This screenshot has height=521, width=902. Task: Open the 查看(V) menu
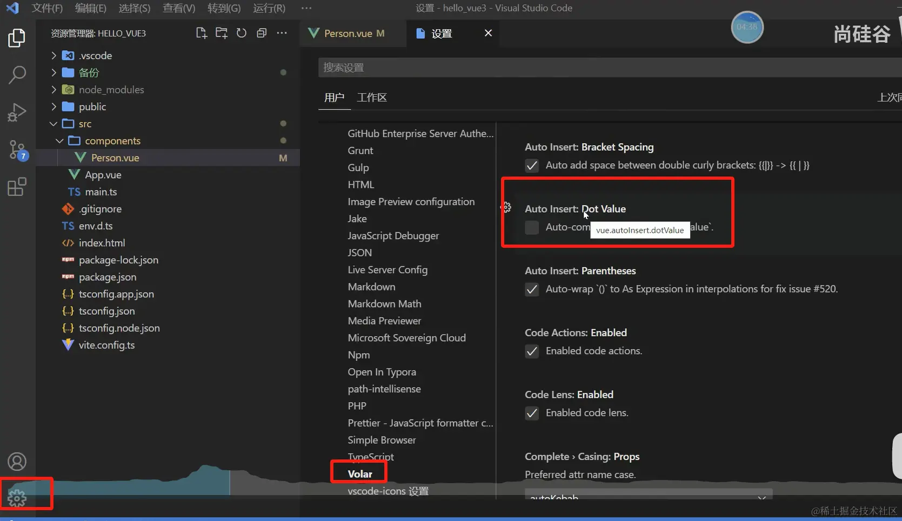pyautogui.click(x=179, y=8)
